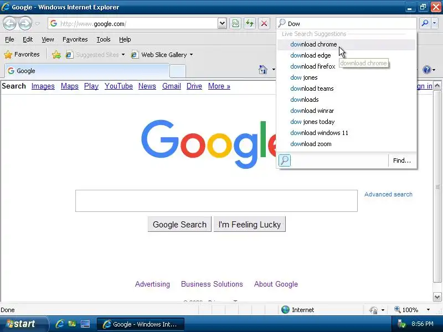Open the View menu
443x332 pixels.
coord(48,39)
